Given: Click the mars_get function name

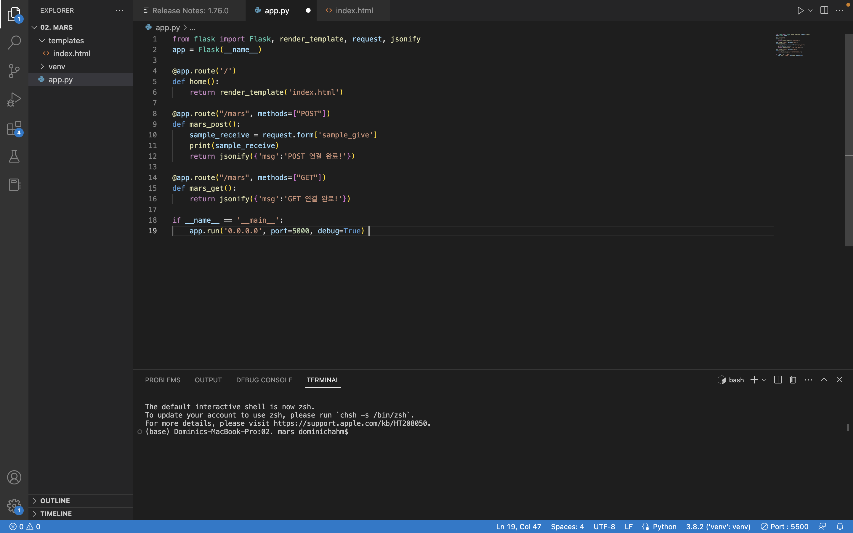Looking at the screenshot, I should click(x=206, y=188).
